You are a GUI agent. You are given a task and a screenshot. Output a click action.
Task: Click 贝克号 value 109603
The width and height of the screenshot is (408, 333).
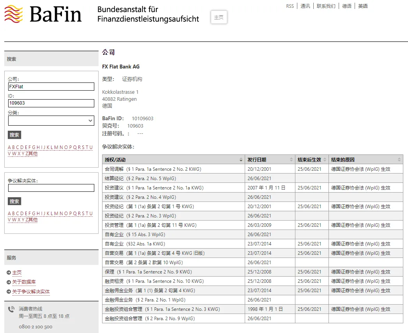click(x=135, y=126)
